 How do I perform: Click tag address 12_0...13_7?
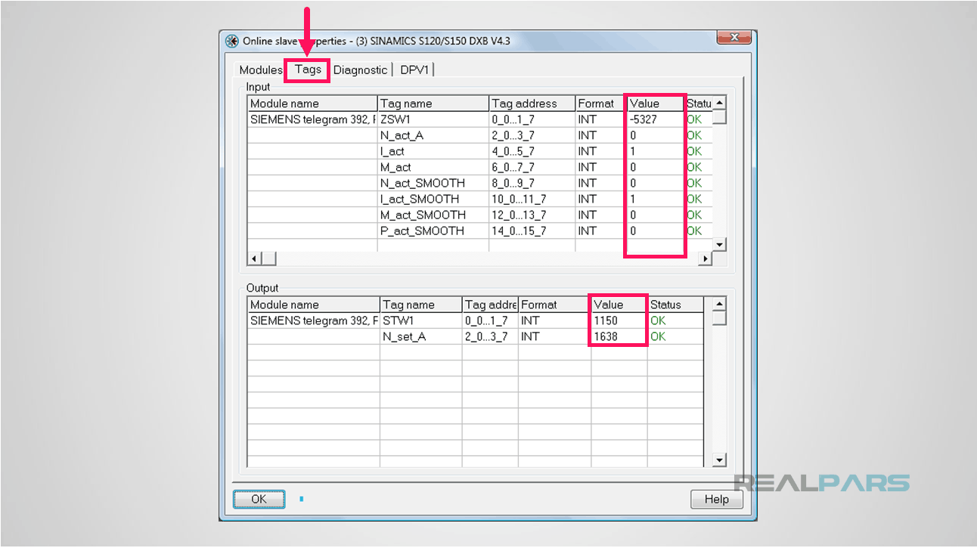coord(519,215)
